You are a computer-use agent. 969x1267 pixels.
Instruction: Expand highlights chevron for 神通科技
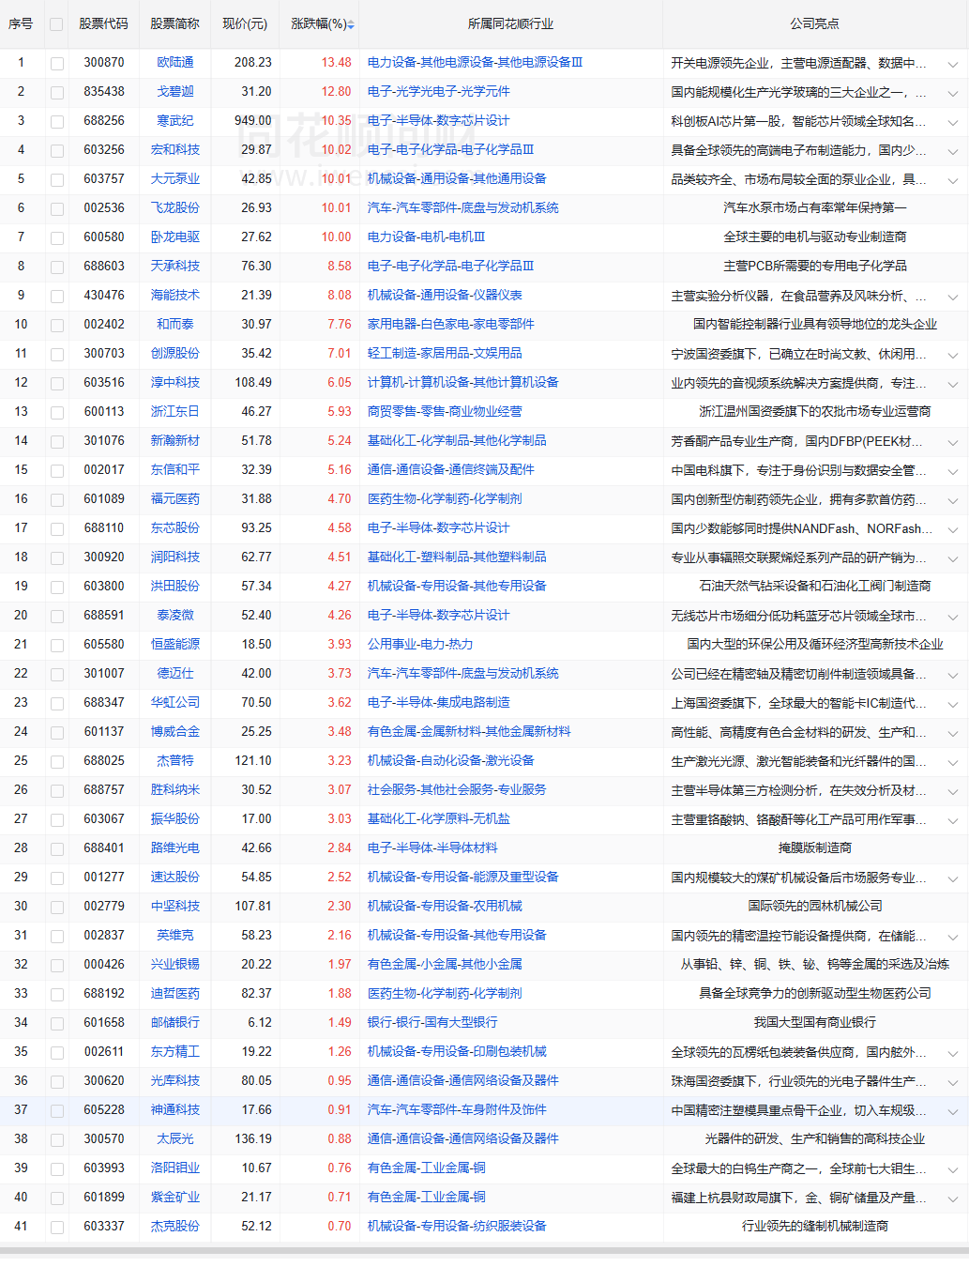[x=953, y=1111]
